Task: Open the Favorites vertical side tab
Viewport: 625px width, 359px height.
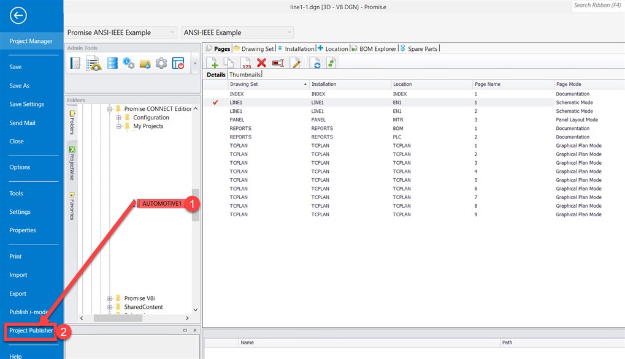Action: [x=72, y=206]
